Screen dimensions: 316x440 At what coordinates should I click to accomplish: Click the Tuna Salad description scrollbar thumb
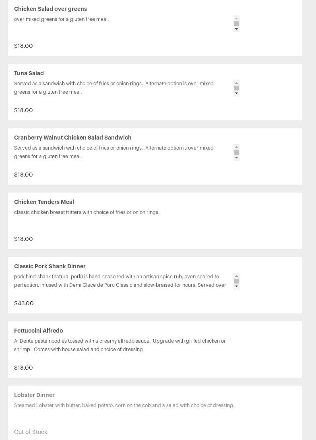click(236, 88)
